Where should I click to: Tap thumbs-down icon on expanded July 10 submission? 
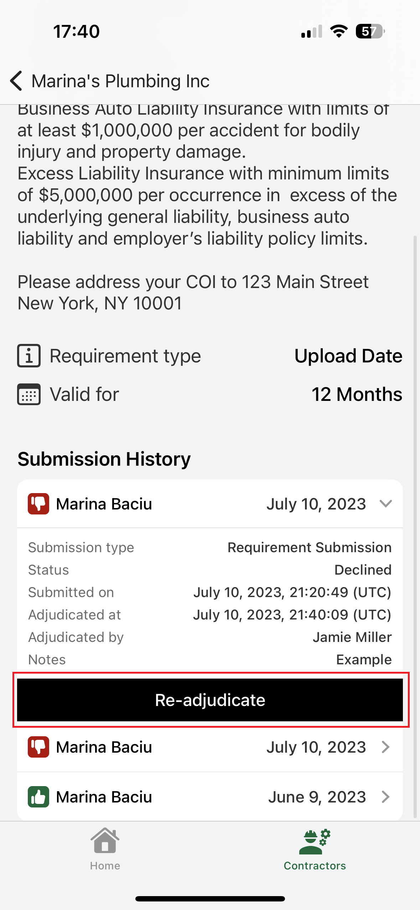(38, 504)
